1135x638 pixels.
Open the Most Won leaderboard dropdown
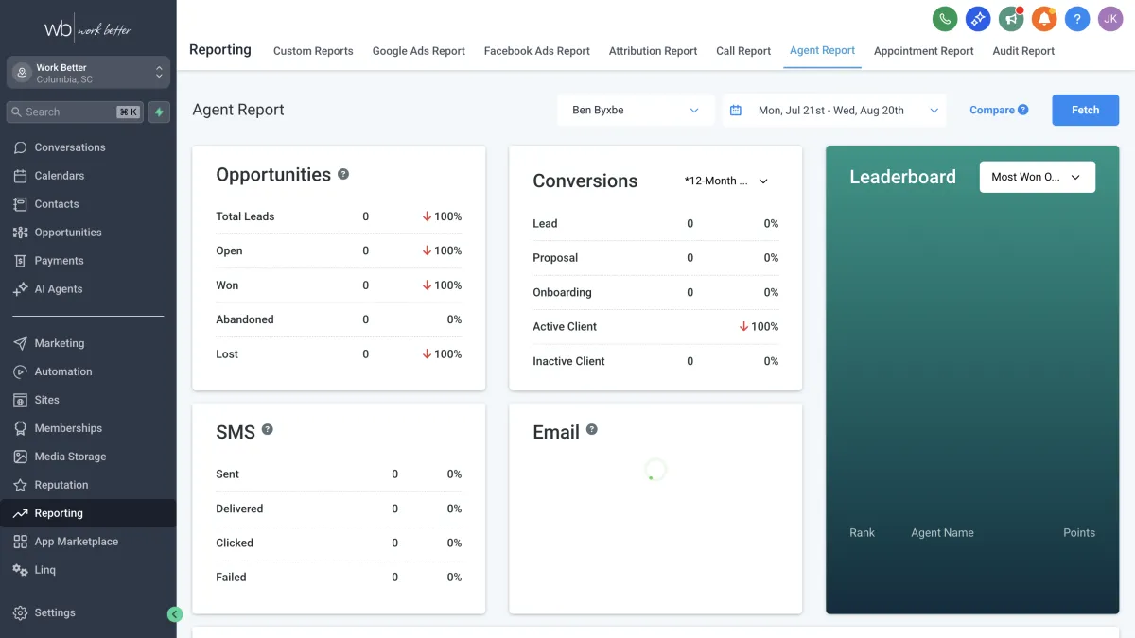tap(1037, 177)
